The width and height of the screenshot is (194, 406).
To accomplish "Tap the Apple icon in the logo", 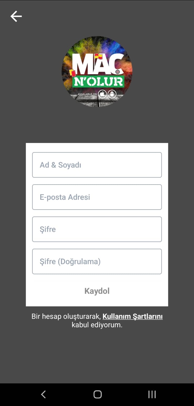I will 102,94.
